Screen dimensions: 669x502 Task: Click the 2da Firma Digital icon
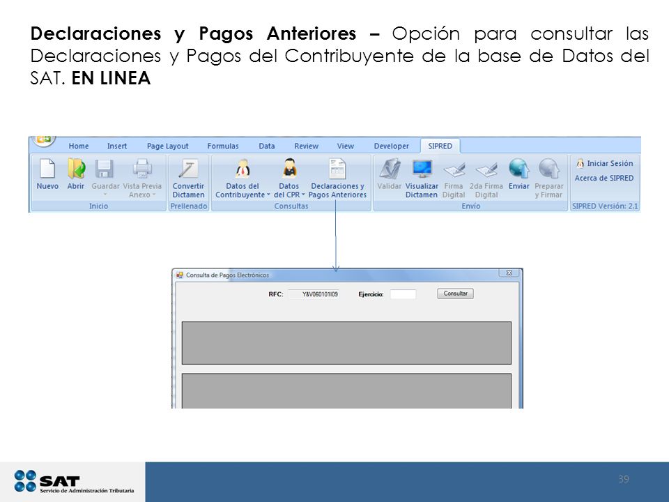coord(486,170)
